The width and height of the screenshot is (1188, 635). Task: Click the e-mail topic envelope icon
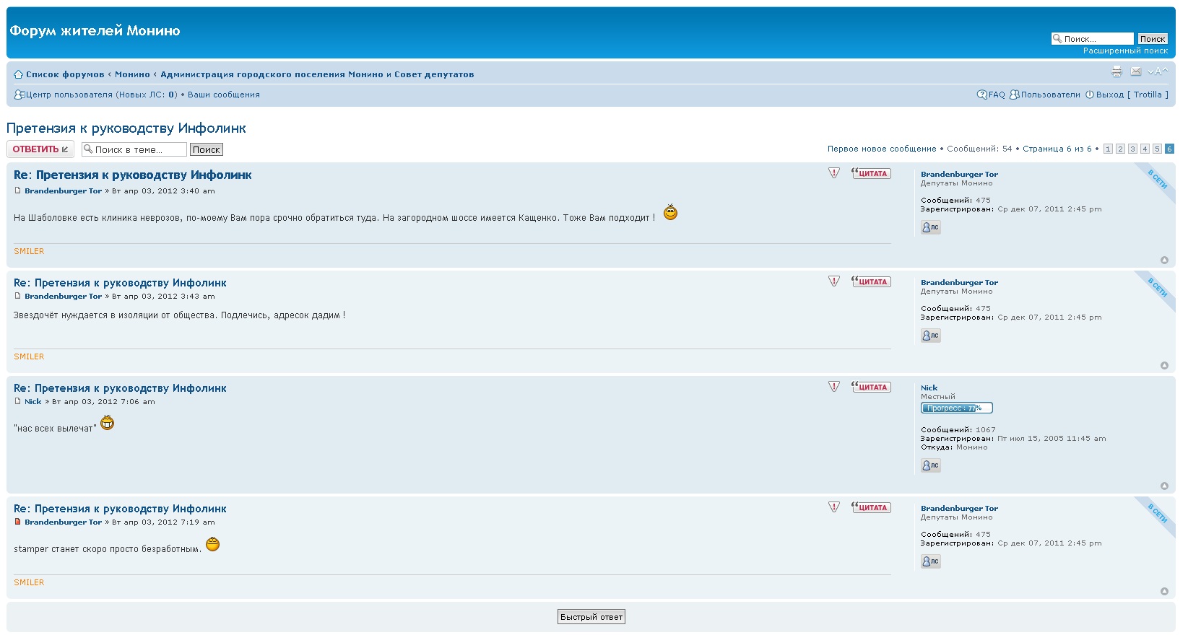tap(1136, 71)
